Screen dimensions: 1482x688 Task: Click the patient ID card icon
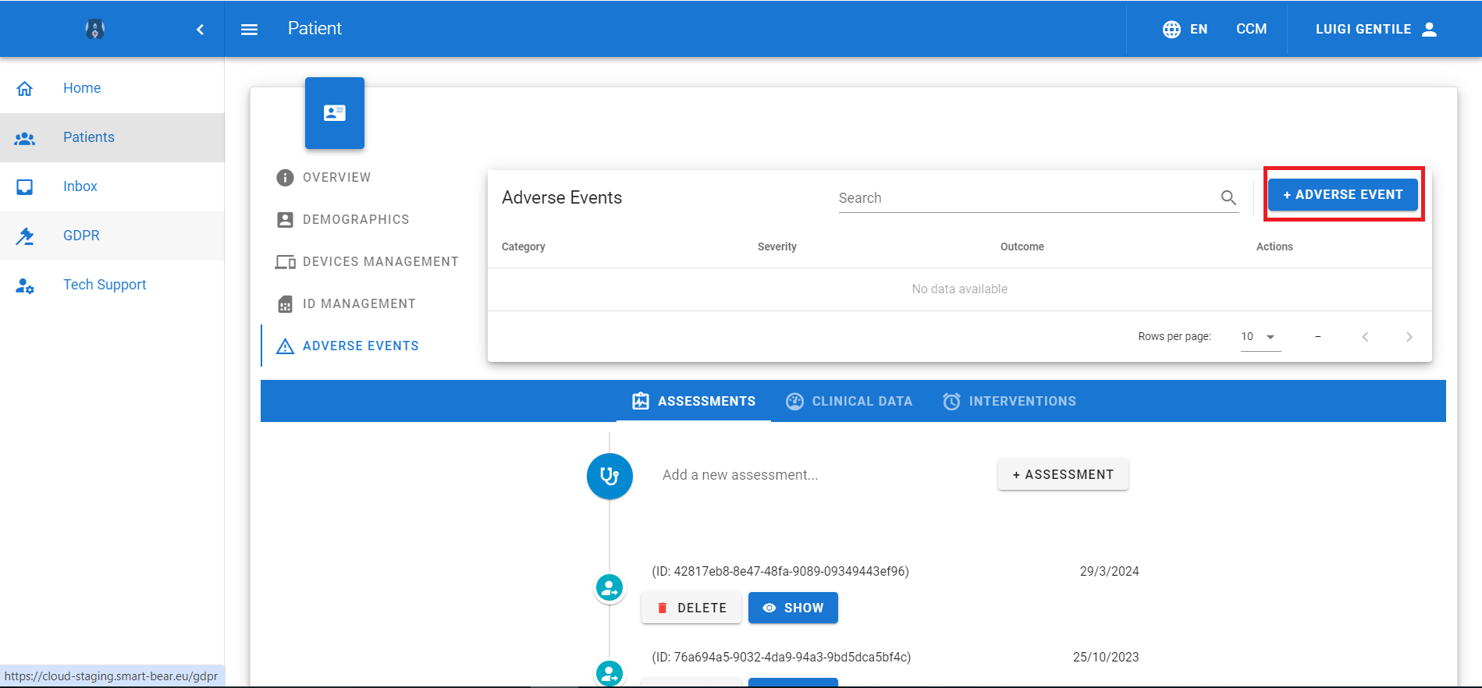(x=335, y=113)
